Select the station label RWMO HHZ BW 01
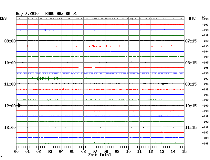The image size is (210, 160). click(x=61, y=14)
